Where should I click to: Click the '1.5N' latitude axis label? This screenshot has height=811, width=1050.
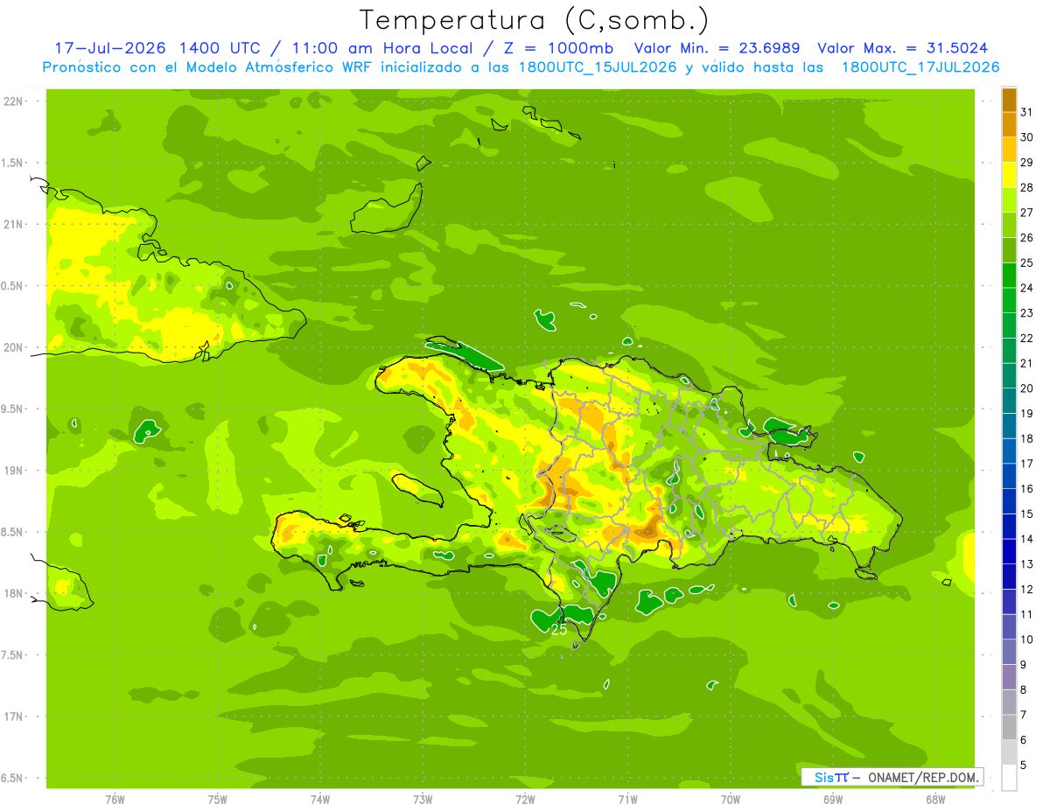point(13,163)
